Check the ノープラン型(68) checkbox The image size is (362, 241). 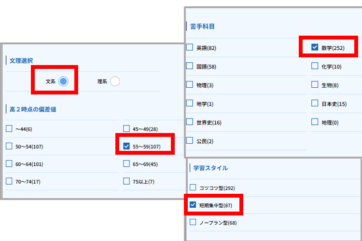point(193,222)
